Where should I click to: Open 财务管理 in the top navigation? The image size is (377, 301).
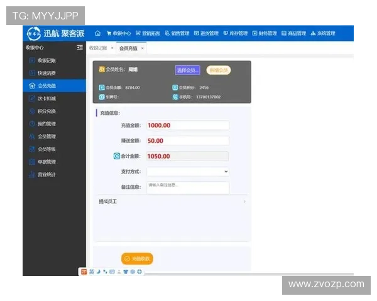(265, 33)
